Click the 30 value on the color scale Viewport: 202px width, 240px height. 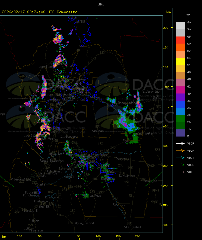coord(189,115)
